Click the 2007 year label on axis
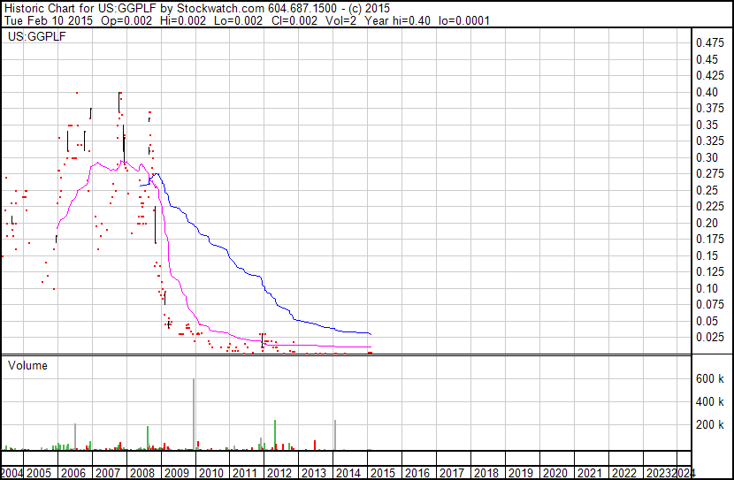Image resolution: width=734 pixels, height=480 pixels. coord(108,473)
